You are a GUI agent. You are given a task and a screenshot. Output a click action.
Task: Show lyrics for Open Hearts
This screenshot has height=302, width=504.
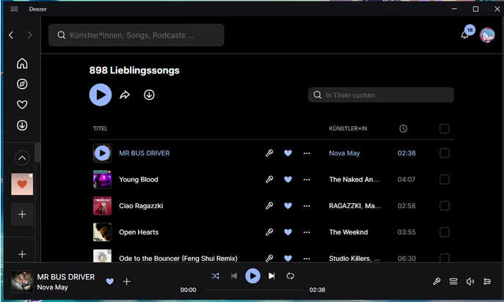(x=269, y=232)
